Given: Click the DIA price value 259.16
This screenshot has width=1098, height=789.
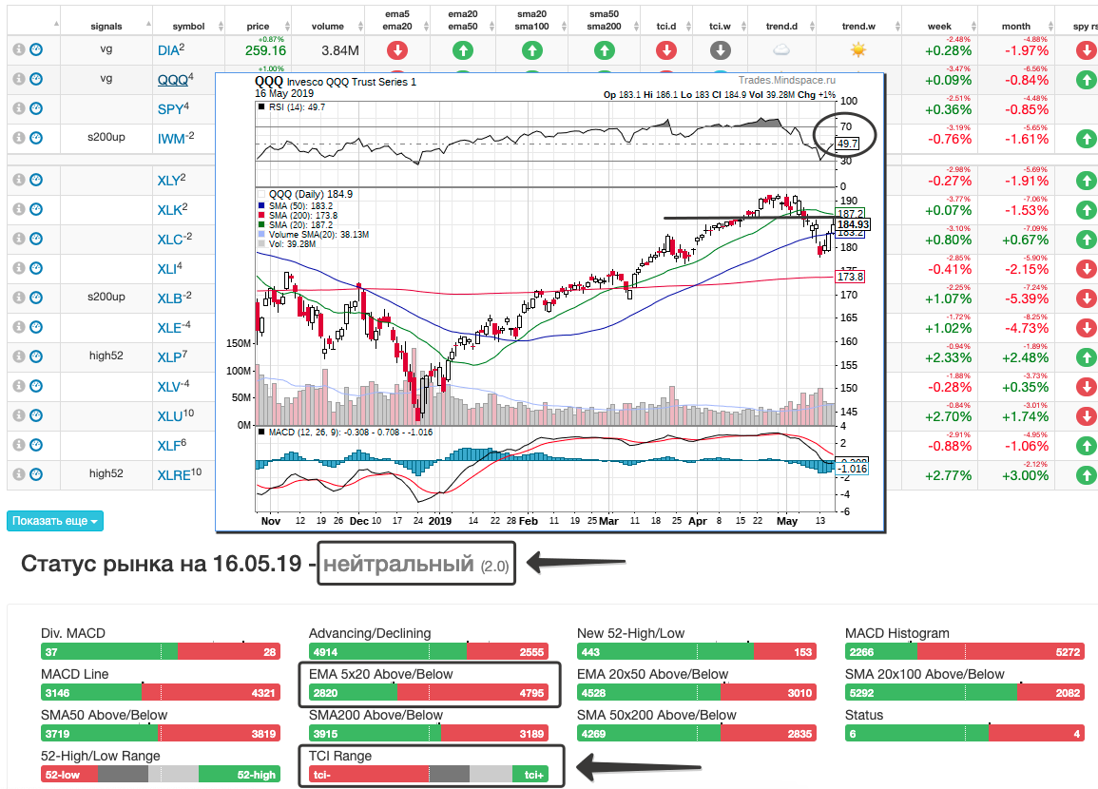Looking at the screenshot, I should 265,50.
